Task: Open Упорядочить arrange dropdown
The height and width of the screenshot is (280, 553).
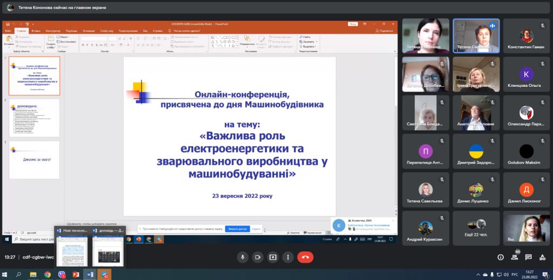Action: point(247,41)
